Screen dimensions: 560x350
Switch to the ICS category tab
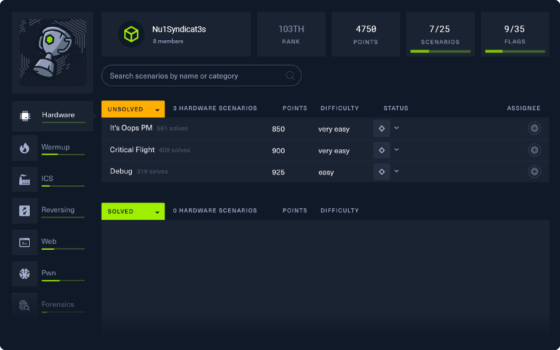pyautogui.click(x=48, y=179)
